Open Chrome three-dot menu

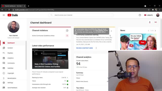tap(160, 10)
